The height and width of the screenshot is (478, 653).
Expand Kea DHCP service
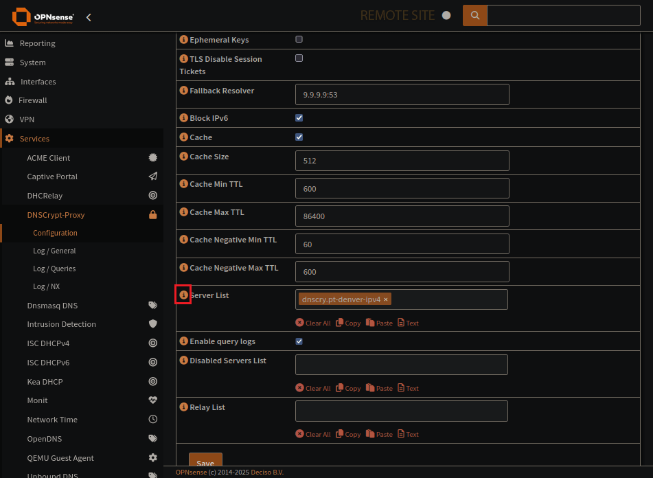(45, 382)
